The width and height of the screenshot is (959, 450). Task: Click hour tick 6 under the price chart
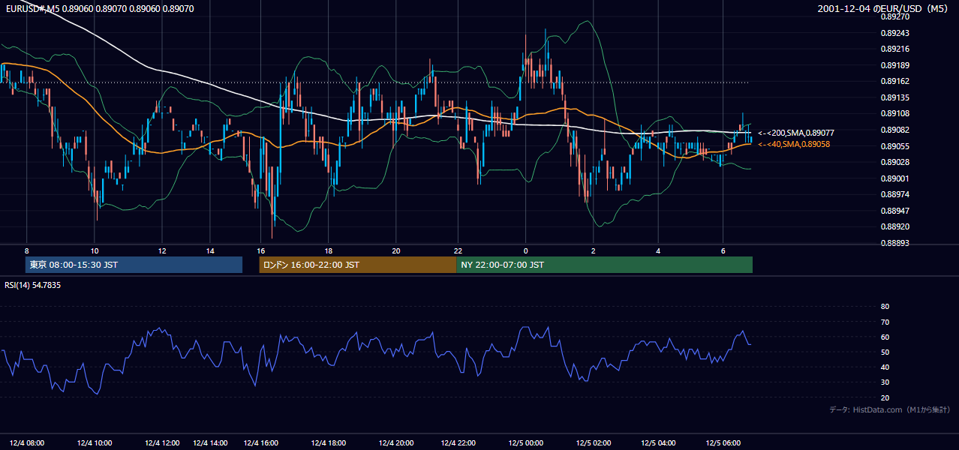[723, 250]
